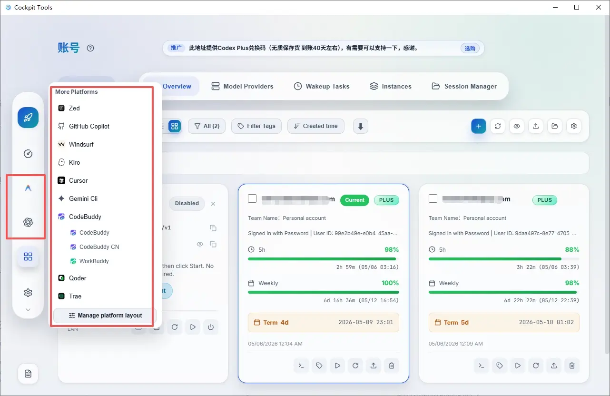Viewport: 610px width, 396px height.
Task: Open the gauge dashboard icon in sidebar
Action: (x=28, y=154)
